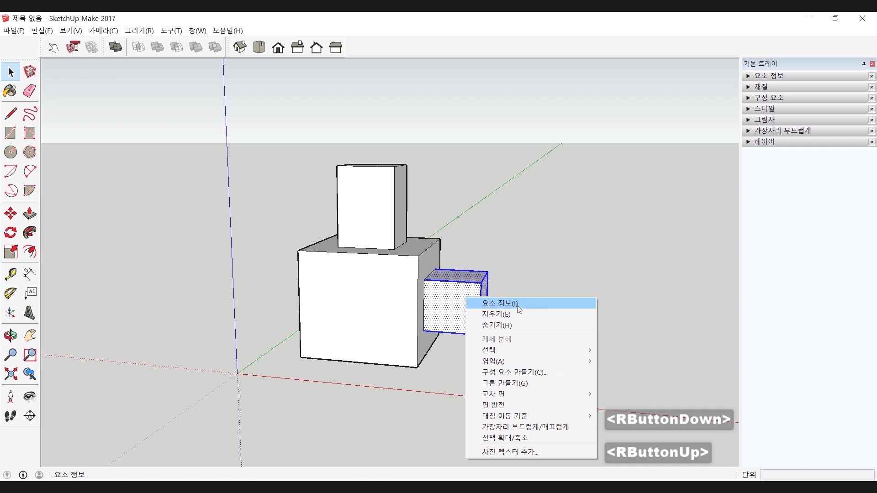The width and height of the screenshot is (877, 493).
Task: Click 지우기(E) in context menu
Action: (x=496, y=314)
